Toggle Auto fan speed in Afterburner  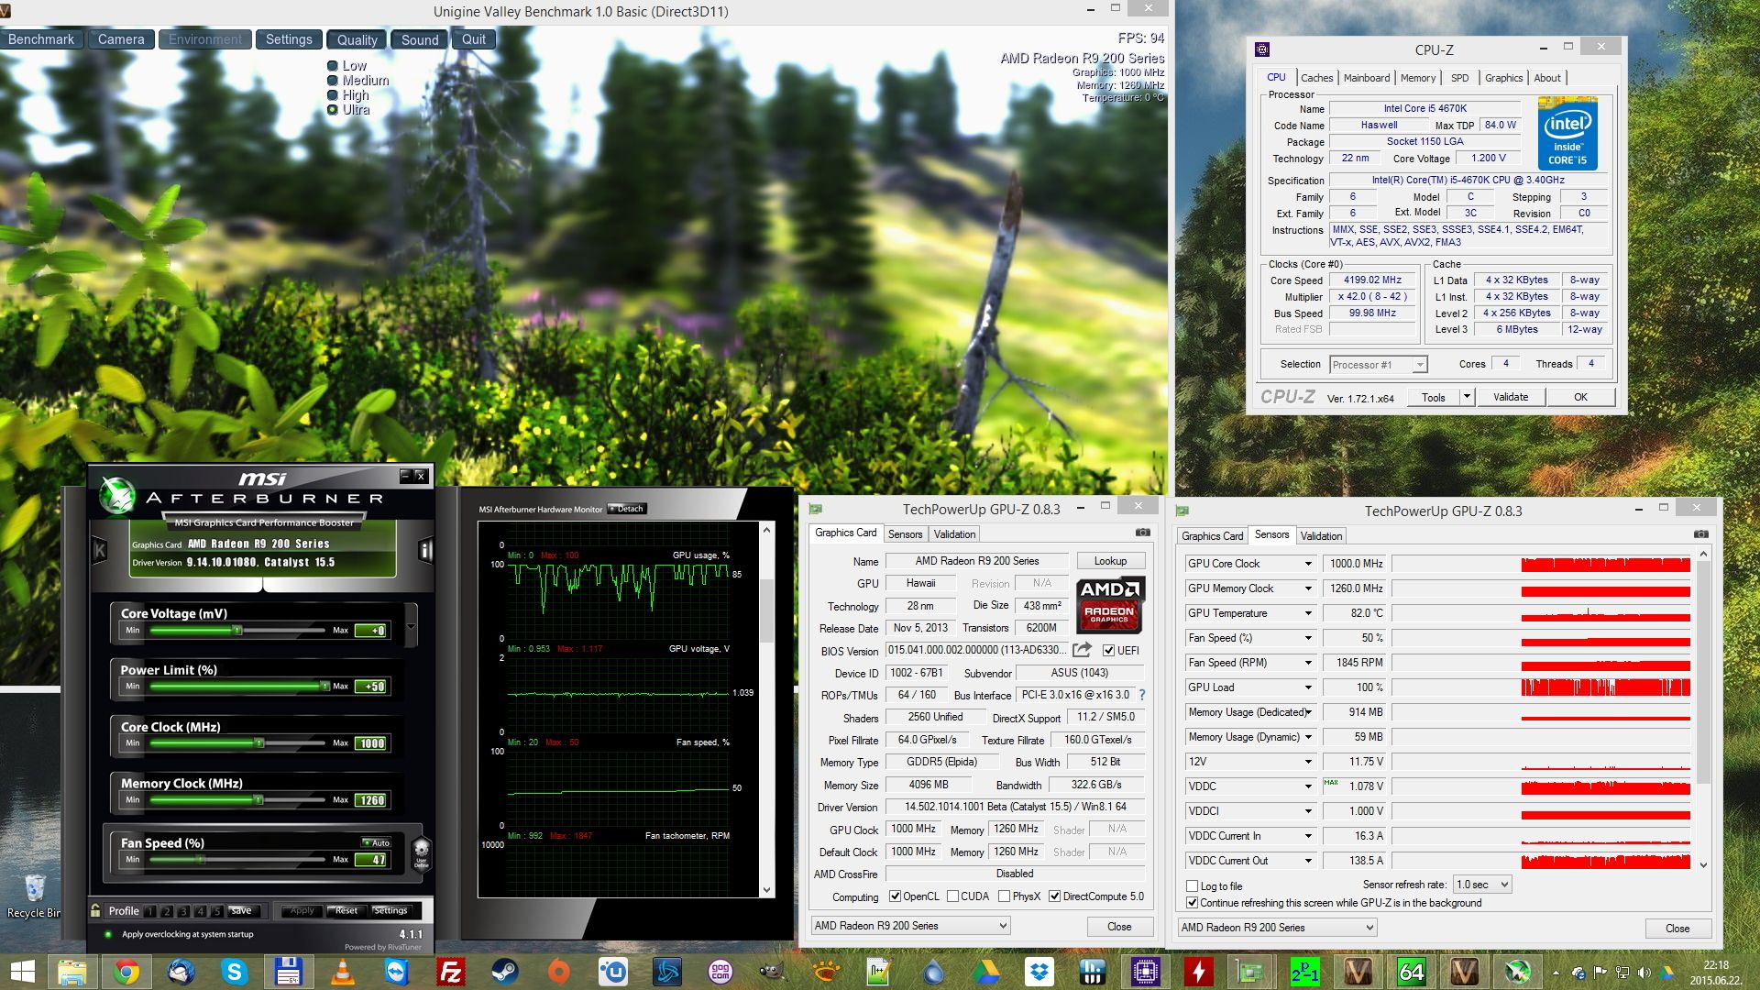pos(376,842)
